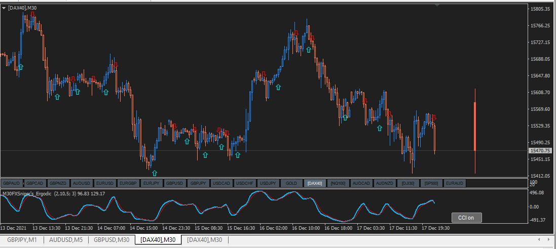Click price axis value 15647.80
The image size is (556, 249).
point(541,76)
